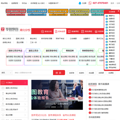Select 三支一扶 in category menu
Image resolution: width=120 pixels, height=120 pixels.
pyautogui.click(x=33, y=42)
